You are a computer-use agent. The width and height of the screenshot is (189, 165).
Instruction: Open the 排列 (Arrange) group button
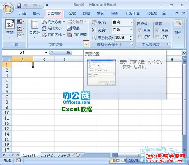(x=178, y=28)
